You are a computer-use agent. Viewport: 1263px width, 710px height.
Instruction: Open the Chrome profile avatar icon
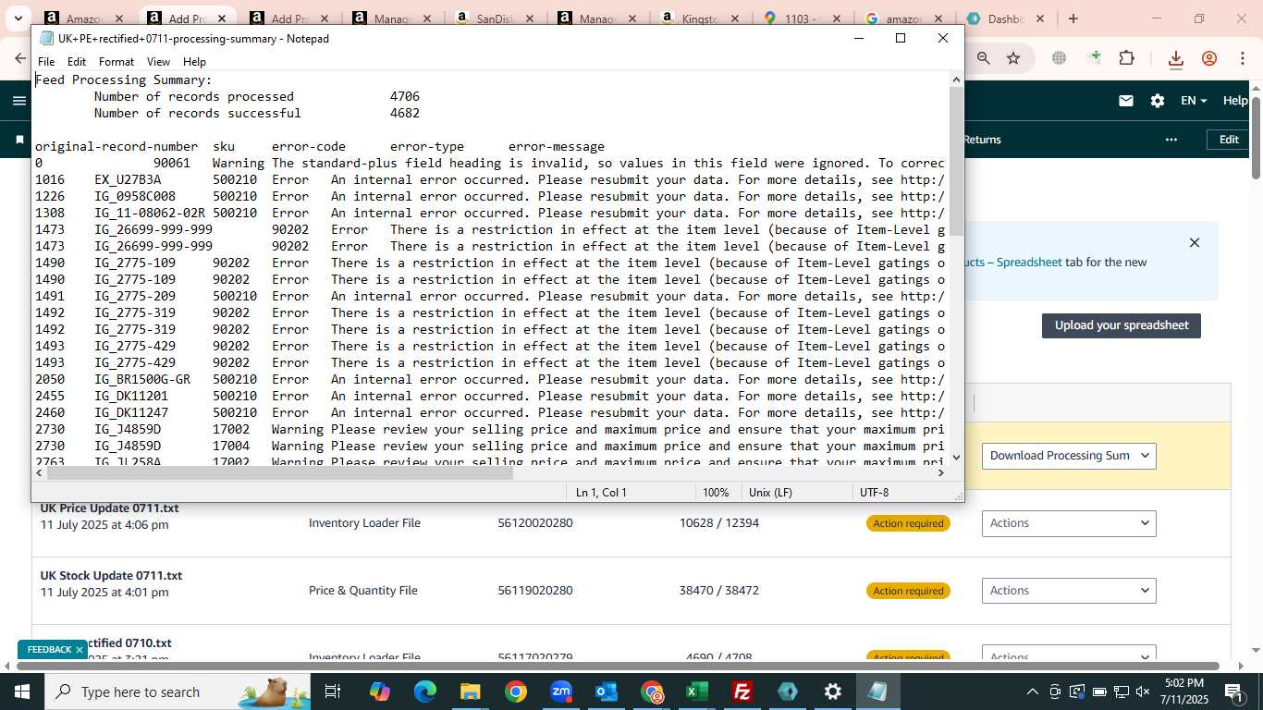click(1209, 58)
